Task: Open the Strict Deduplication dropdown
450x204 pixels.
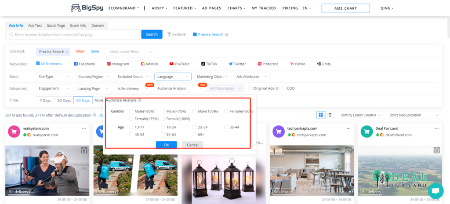Action: [414, 115]
